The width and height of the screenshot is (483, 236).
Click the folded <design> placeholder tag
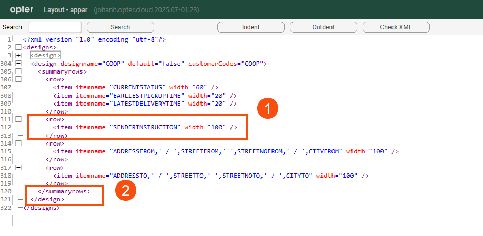pos(45,55)
